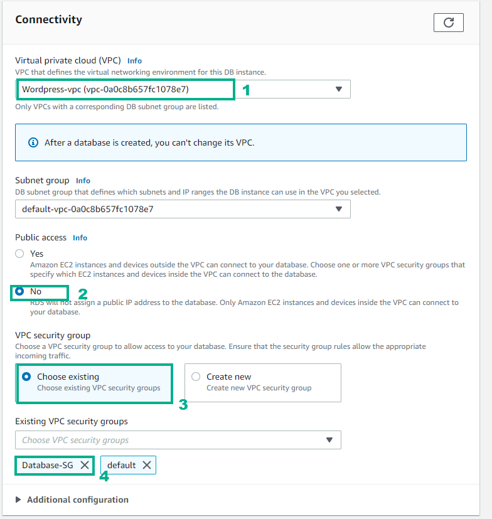Open Info link next to Public access

pos(80,238)
